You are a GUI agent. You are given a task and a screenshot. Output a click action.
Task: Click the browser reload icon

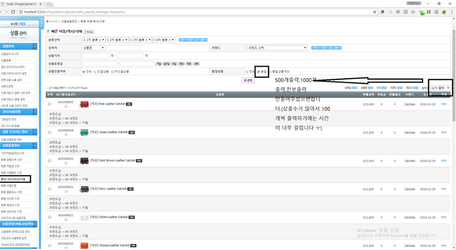point(14,12)
